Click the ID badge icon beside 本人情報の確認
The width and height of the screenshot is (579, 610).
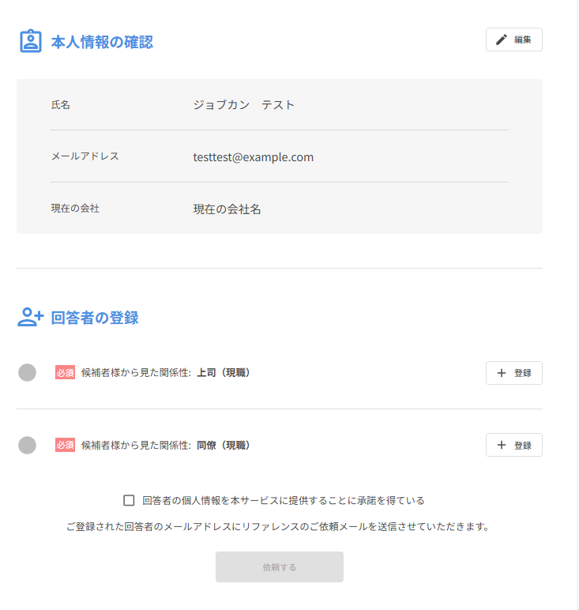(x=30, y=41)
